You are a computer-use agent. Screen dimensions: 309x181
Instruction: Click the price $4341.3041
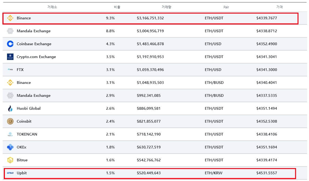[267, 57]
